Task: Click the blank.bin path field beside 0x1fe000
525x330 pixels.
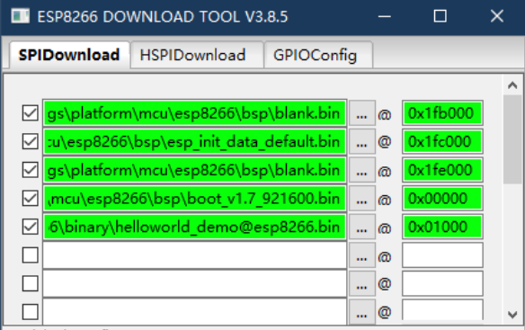Action: click(x=194, y=170)
